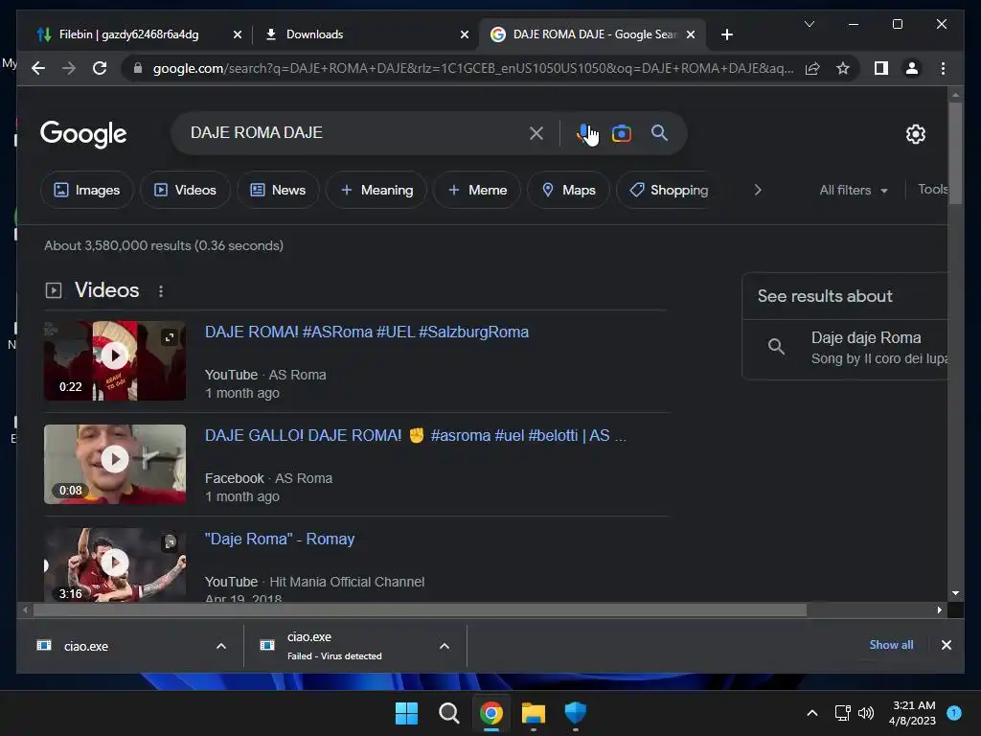Open the Chrome three-dot menu
Viewport: 981px width, 736px height.
[x=943, y=68]
